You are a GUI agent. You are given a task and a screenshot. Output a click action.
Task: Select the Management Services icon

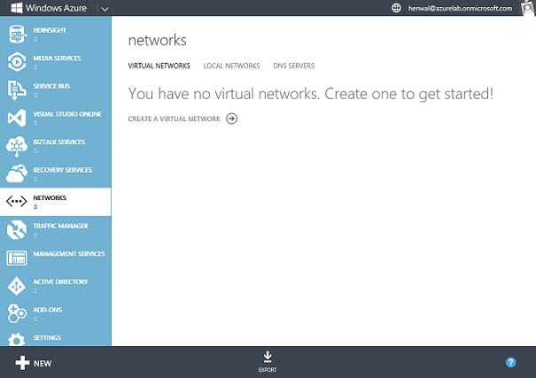(x=17, y=258)
